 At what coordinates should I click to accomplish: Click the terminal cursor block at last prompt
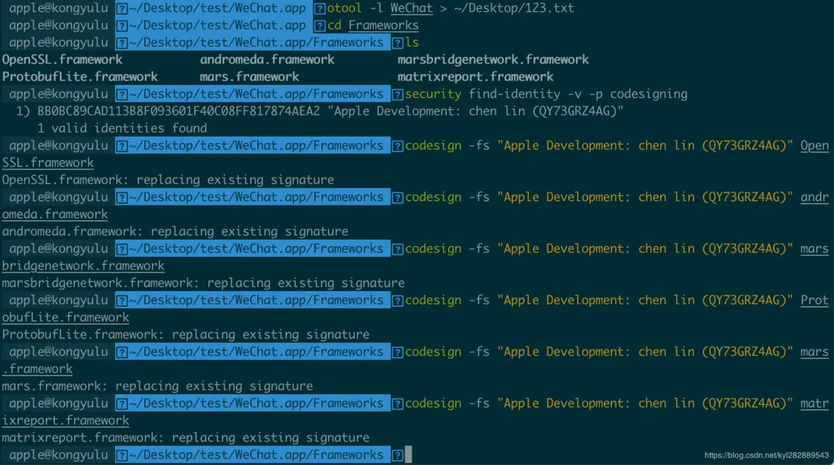pyautogui.click(x=408, y=455)
